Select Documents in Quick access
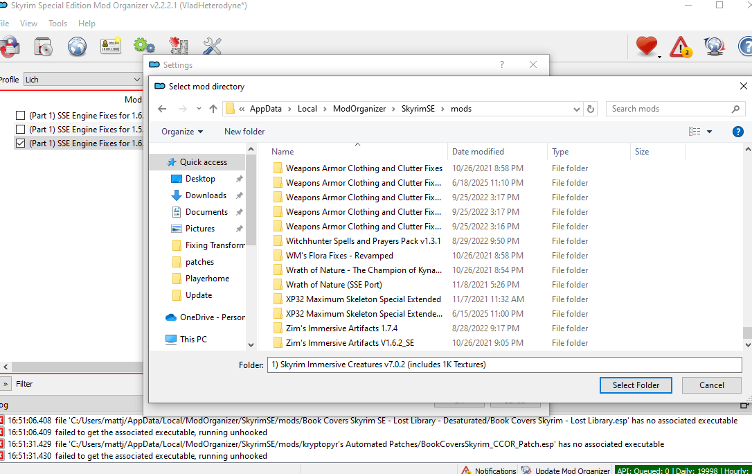 pos(207,212)
